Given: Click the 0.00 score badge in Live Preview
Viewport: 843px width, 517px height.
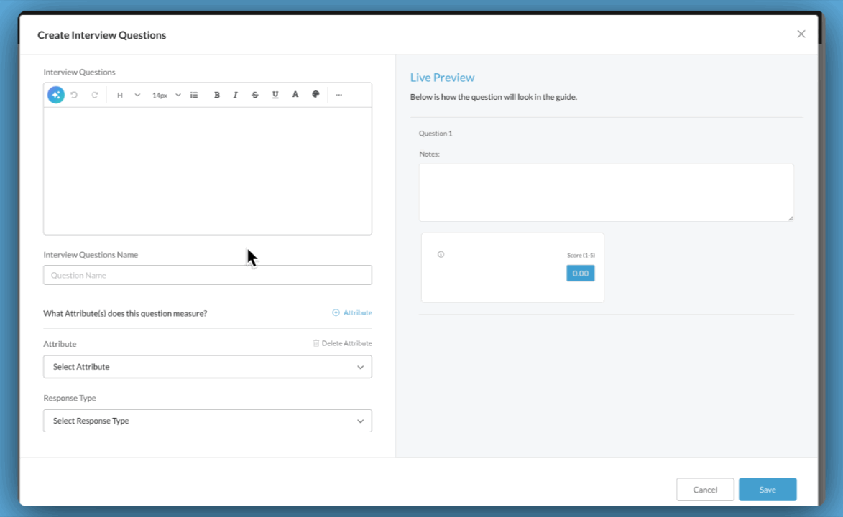Looking at the screenshot, I should coord(580,273).
